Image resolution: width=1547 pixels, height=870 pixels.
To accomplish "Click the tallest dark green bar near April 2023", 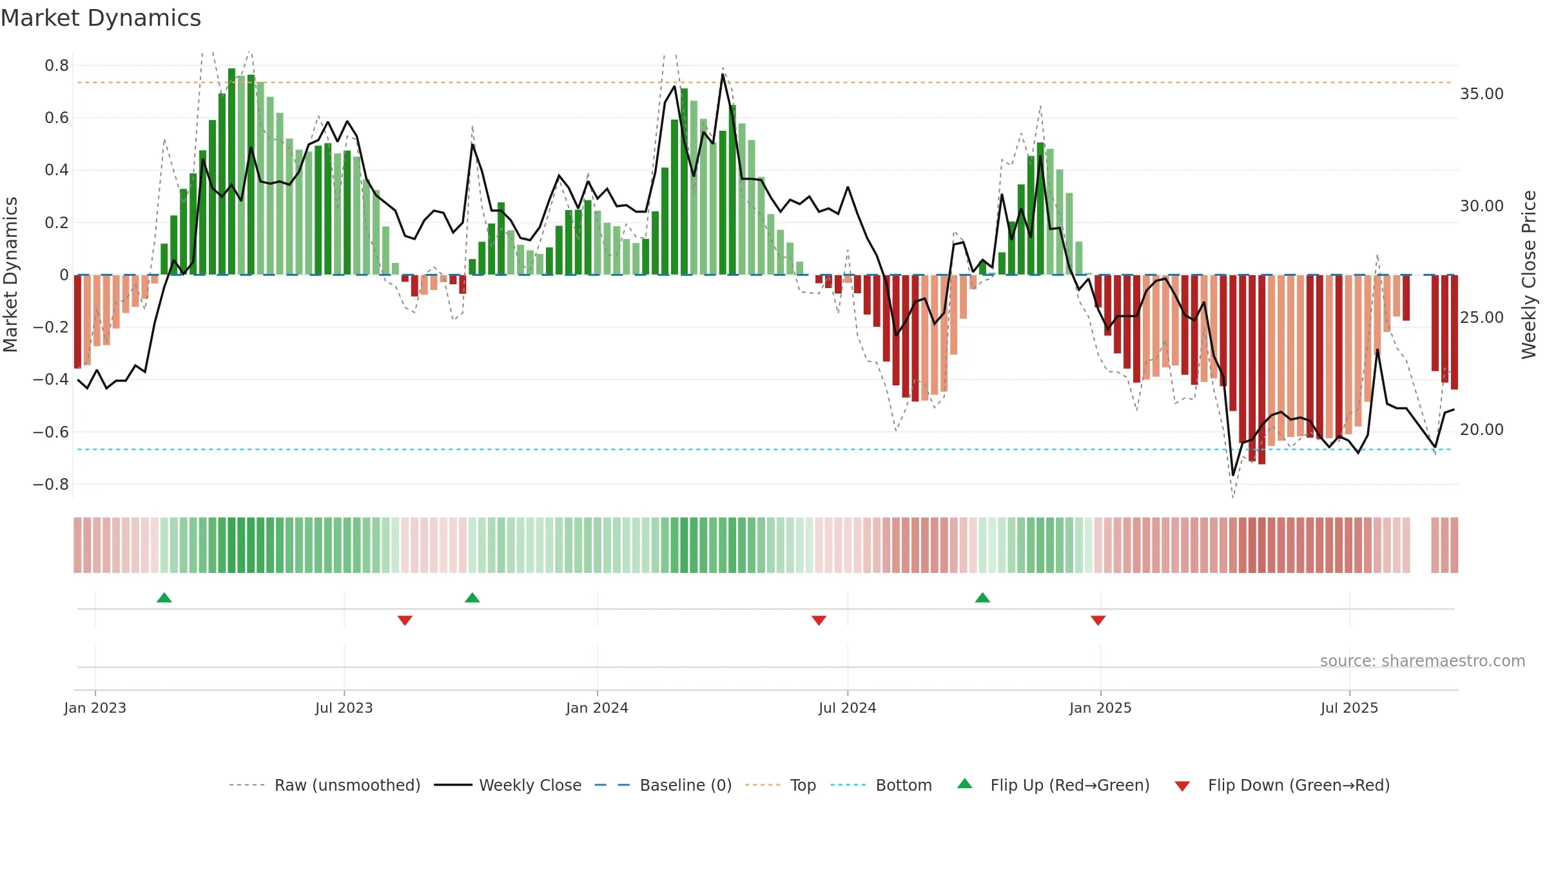I will [231, 171].
